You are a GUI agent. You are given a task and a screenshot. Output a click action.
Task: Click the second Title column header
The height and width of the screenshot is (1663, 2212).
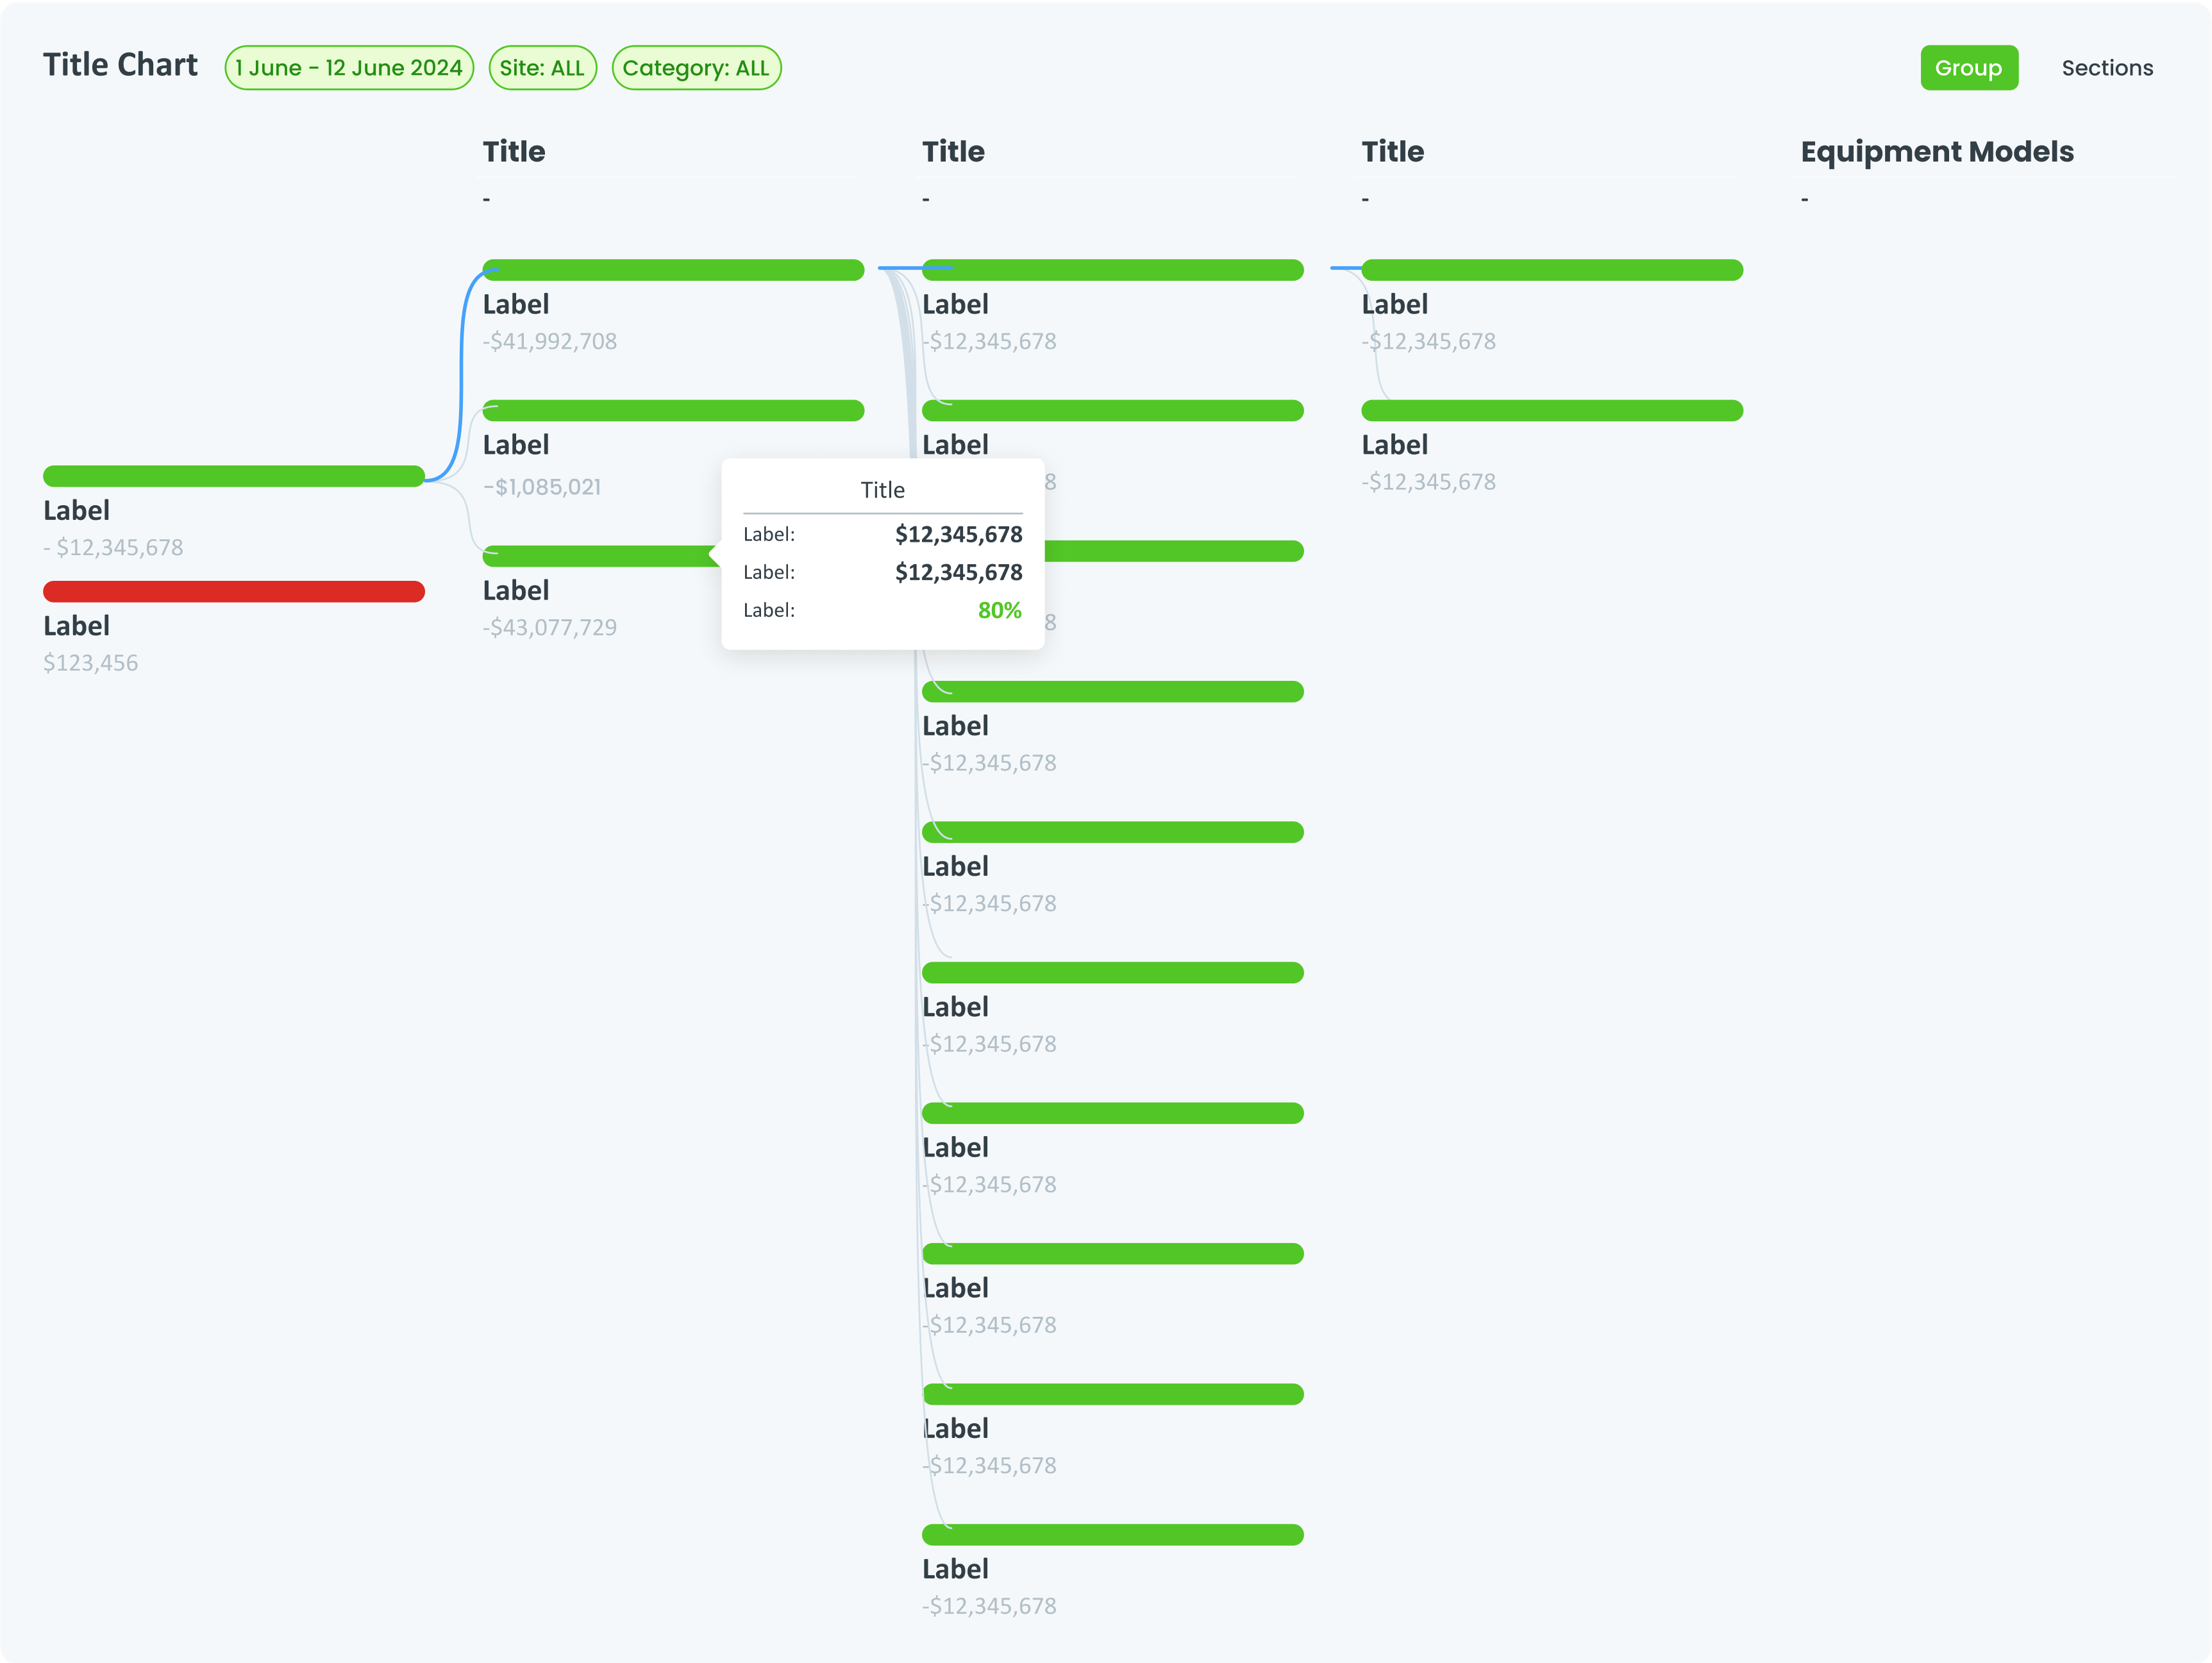pos(953,151)
